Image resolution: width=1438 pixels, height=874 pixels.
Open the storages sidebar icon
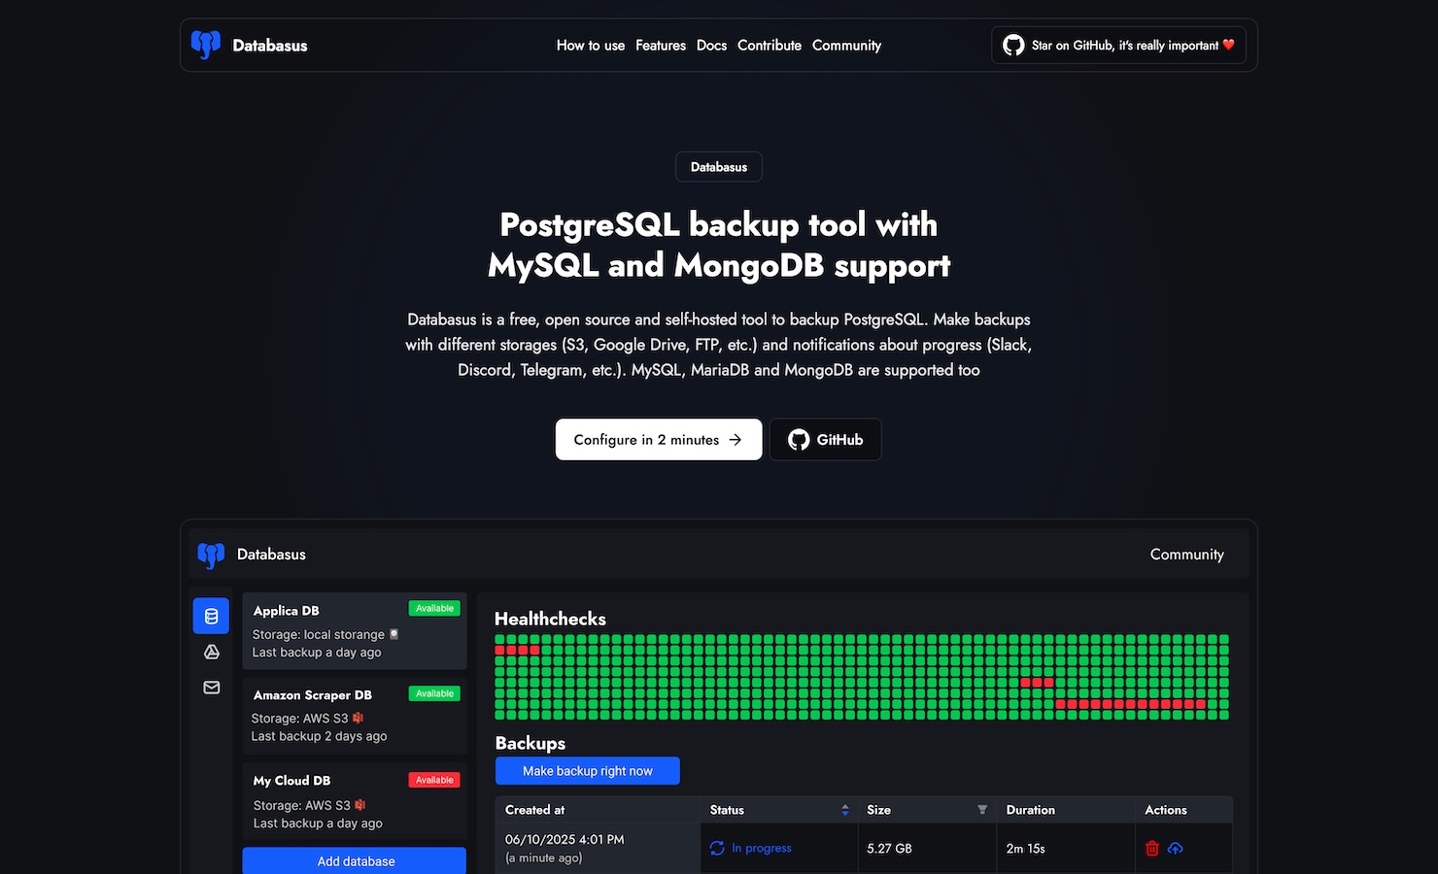pyautogui.click(x=211, y=652)
